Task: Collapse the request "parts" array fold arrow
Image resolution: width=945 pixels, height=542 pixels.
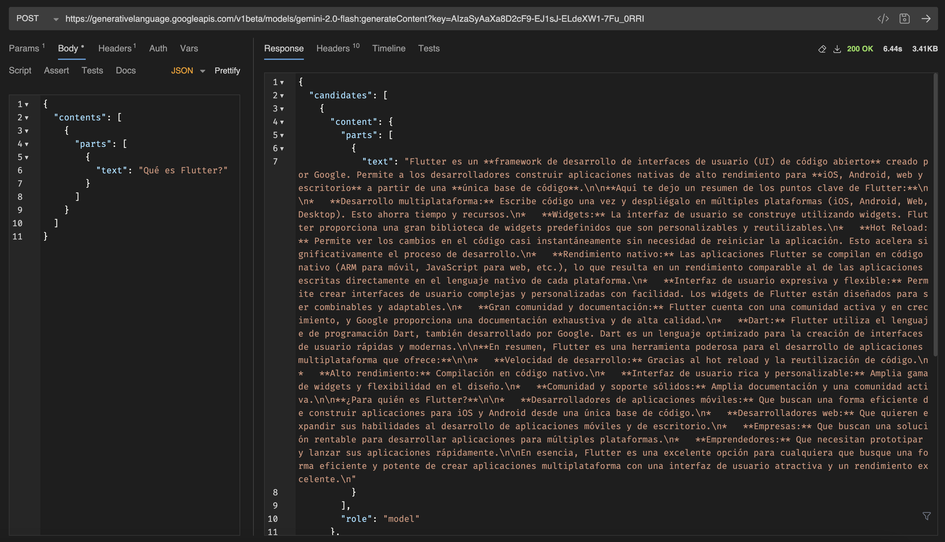Action: pyautogui.click(x=26, y=144)
